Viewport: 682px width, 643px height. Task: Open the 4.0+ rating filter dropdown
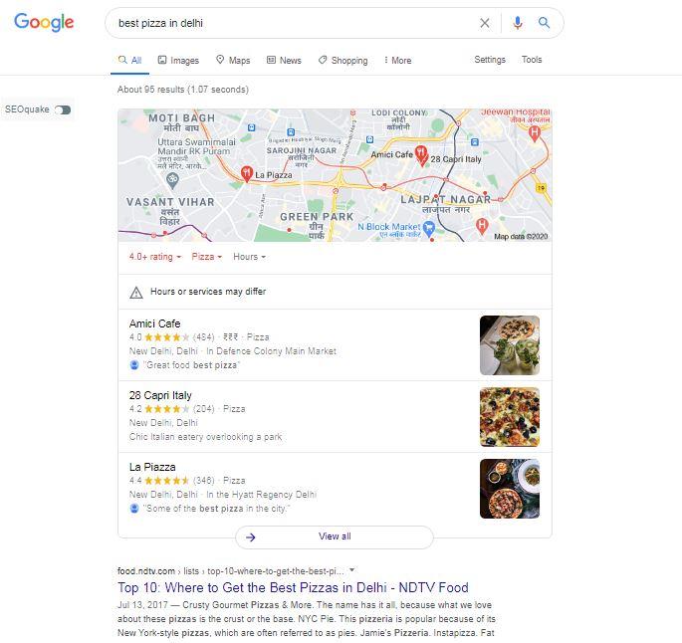[x=155, y=257]
